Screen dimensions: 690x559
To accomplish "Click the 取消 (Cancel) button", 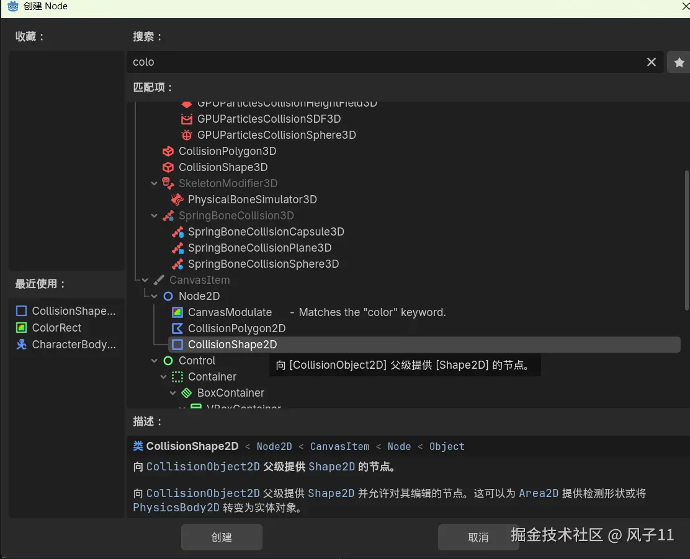I will click(x=478, y=537).
